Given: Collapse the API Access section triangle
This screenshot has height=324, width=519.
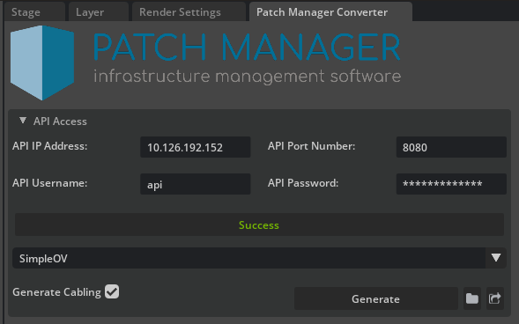Looking at the screenshot, I should coord(23,121).
